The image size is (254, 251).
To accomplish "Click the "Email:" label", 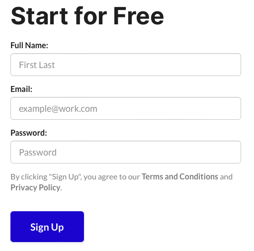I will pos(21,89).
